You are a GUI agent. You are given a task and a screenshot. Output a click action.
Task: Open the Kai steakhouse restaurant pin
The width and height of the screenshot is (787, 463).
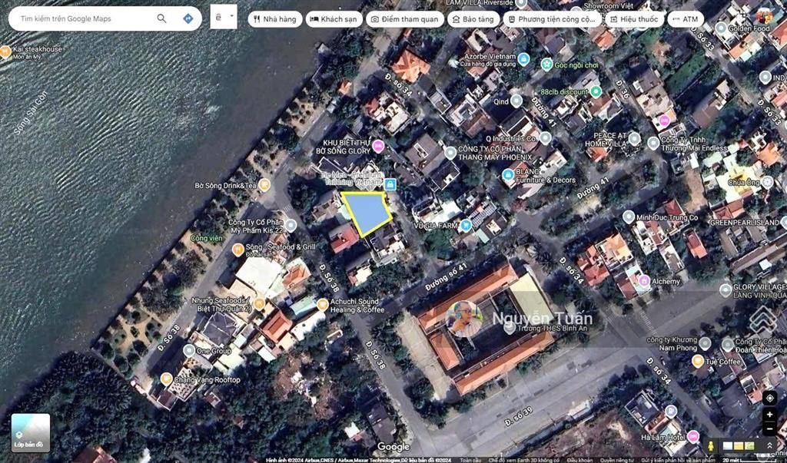tap(5, 51)
